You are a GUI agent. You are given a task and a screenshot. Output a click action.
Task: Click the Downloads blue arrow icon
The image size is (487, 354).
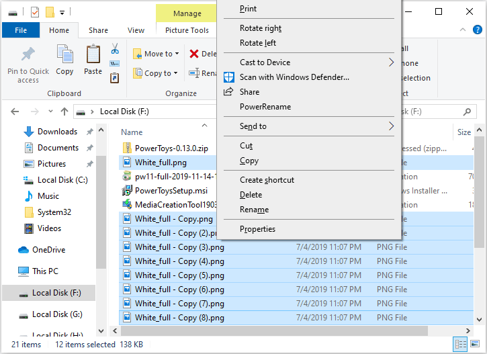(x=29, y=132)
